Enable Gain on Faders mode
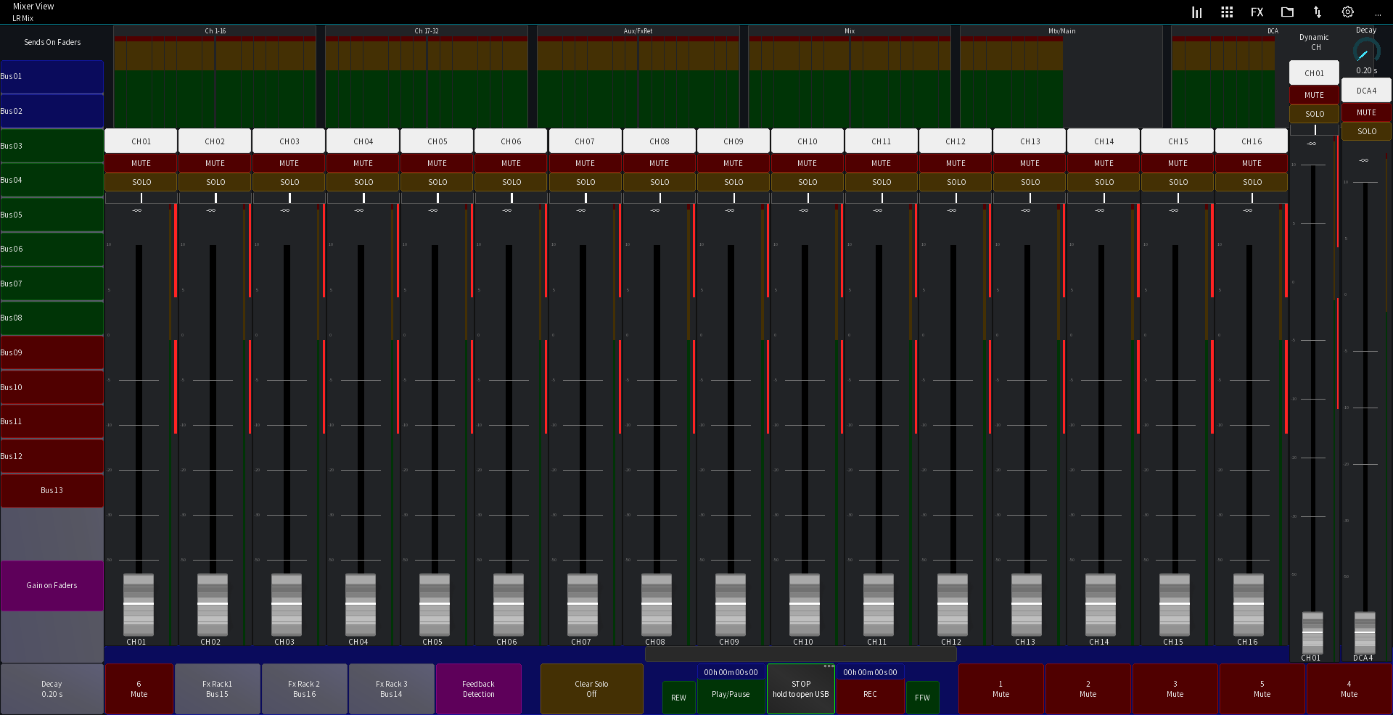 pyautogui.click(x=52, y=585)
